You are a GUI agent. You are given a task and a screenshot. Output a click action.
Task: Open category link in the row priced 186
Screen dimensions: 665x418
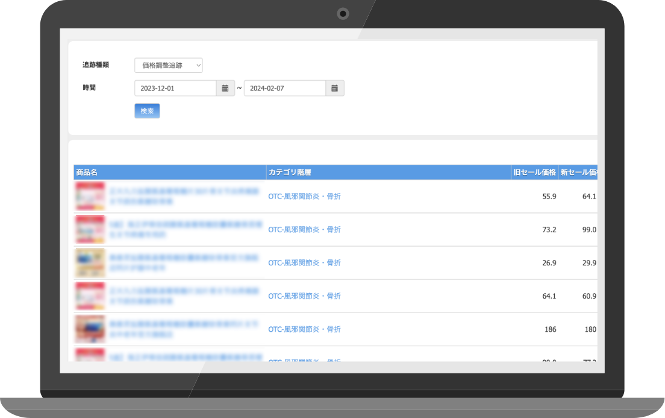[x=304, y=329]
